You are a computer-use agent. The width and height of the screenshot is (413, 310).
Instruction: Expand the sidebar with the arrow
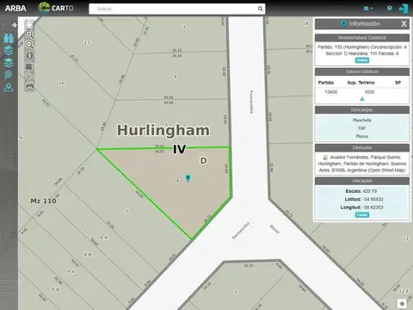[x=14, y=25]
